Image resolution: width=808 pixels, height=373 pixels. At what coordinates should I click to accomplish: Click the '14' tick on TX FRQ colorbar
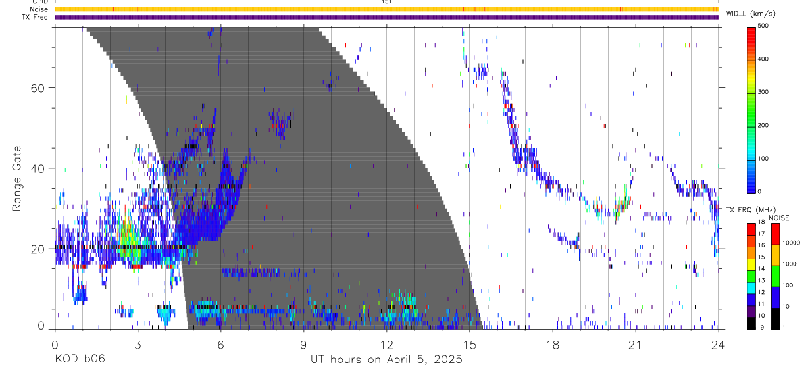[x=762, y=269]
